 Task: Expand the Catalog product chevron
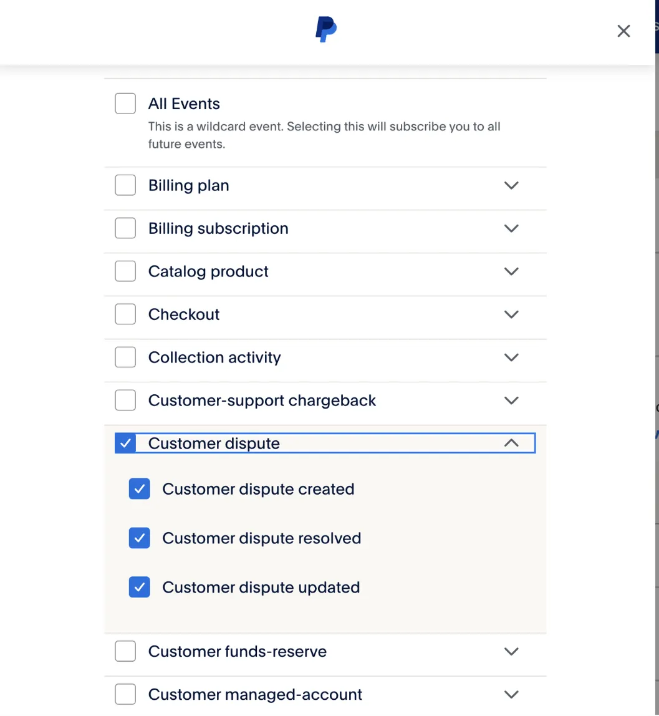[x=511, y=271]
